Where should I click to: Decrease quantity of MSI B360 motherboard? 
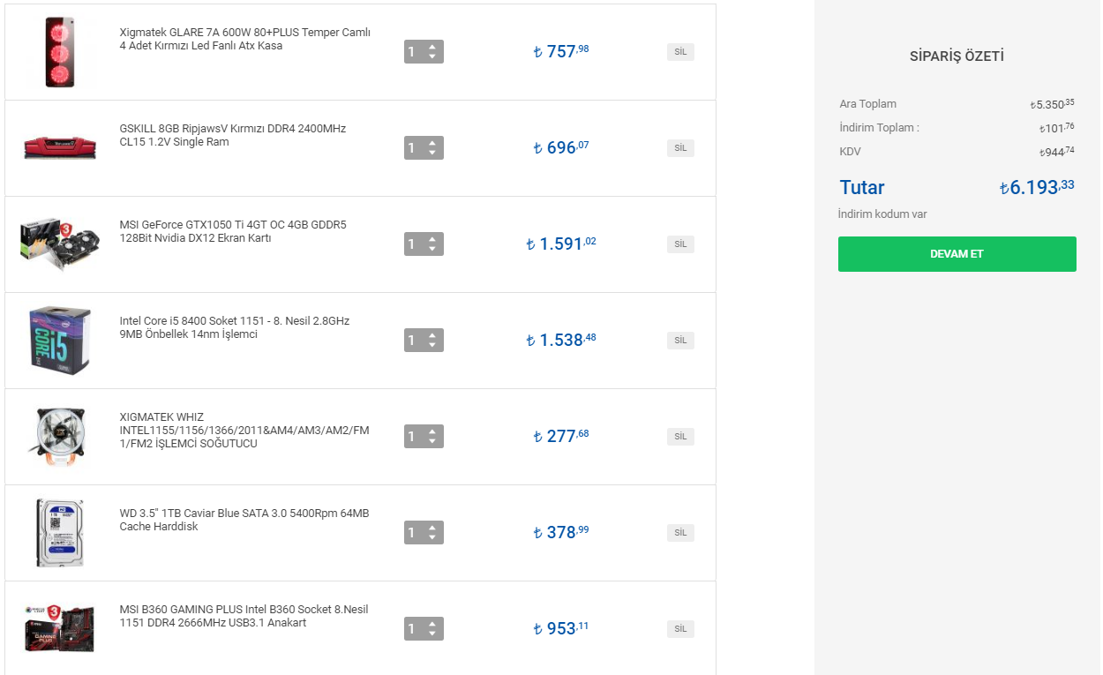click(x=432, y=634)
